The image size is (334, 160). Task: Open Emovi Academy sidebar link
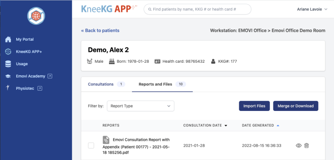pos(30,76)
